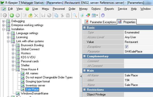The height and width of the screenshot is (97, 153).
Task: Select the Global Connect tree item
Action: [x=30, y=49]
